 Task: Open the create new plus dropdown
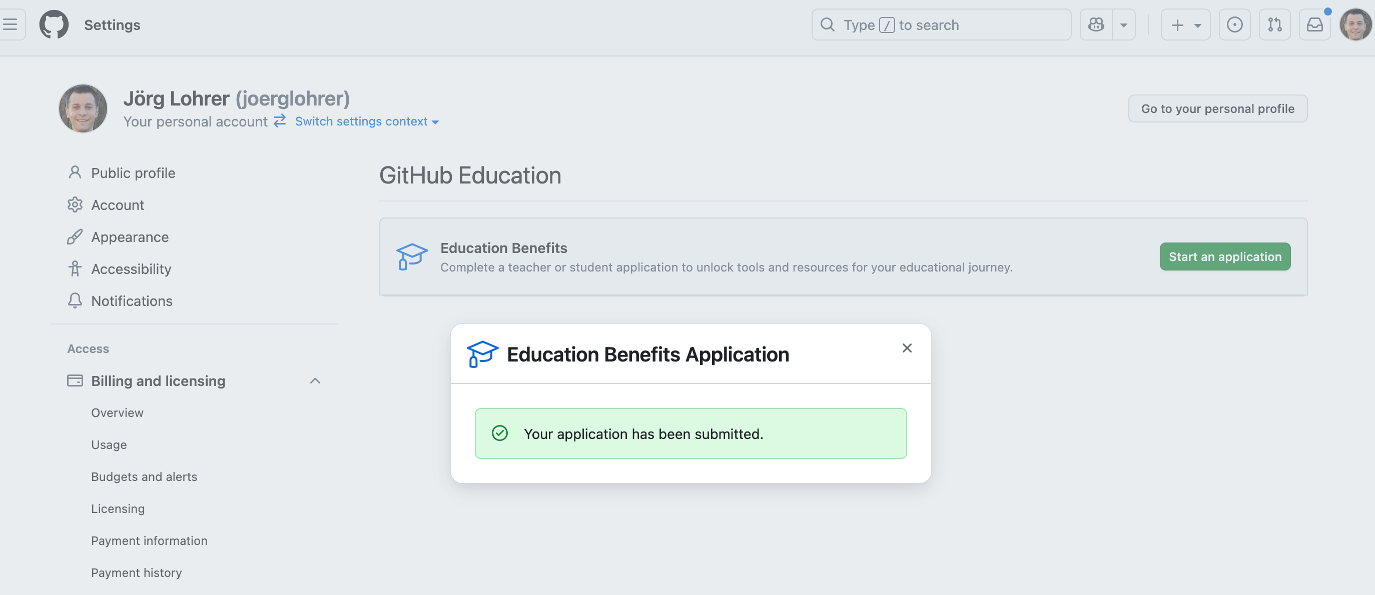(1185, 24)
